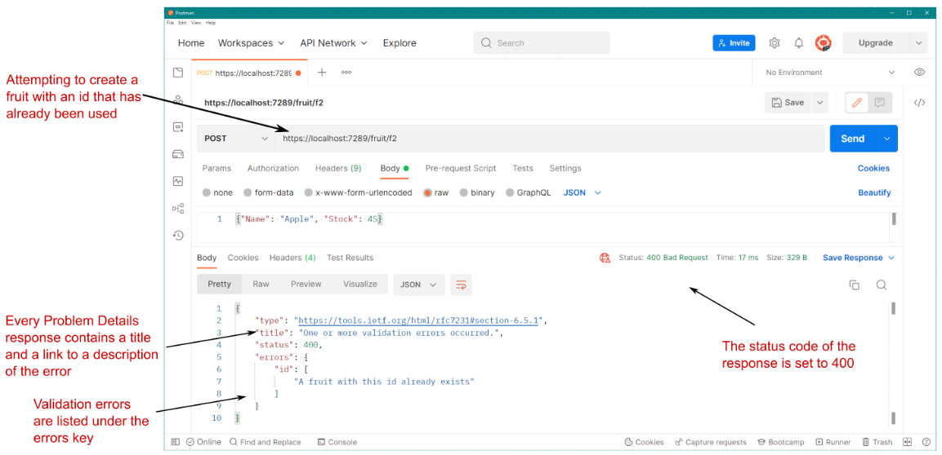The image size is (942, 455).
Task: Open the Send button dropdown arrow
Action: pos(886,139)
